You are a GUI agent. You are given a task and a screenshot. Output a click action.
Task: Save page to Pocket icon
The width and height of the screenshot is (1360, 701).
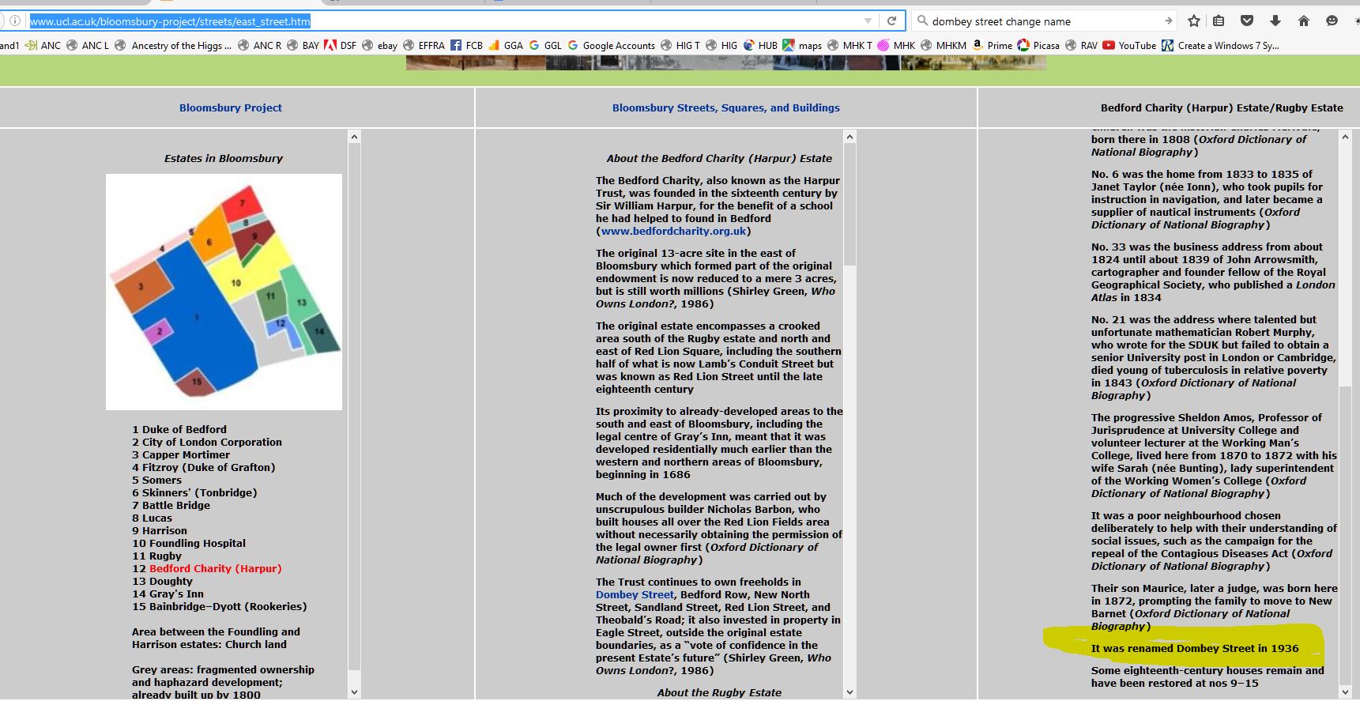pyautogui.click(x=1247, y=21)
